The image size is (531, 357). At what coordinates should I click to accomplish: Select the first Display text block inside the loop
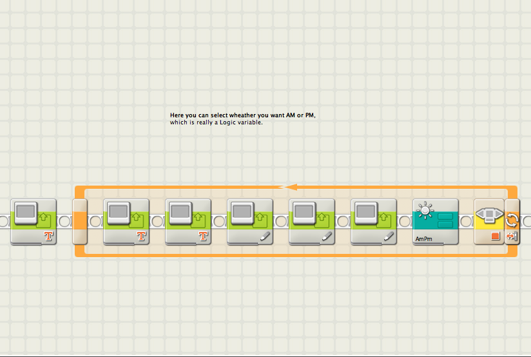coord(126,222)
